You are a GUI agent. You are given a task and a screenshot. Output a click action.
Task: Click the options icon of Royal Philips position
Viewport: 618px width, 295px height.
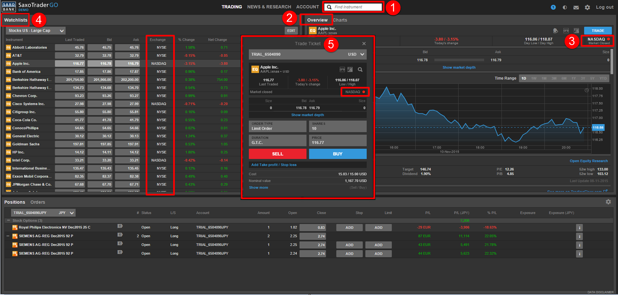coord(15,227)
